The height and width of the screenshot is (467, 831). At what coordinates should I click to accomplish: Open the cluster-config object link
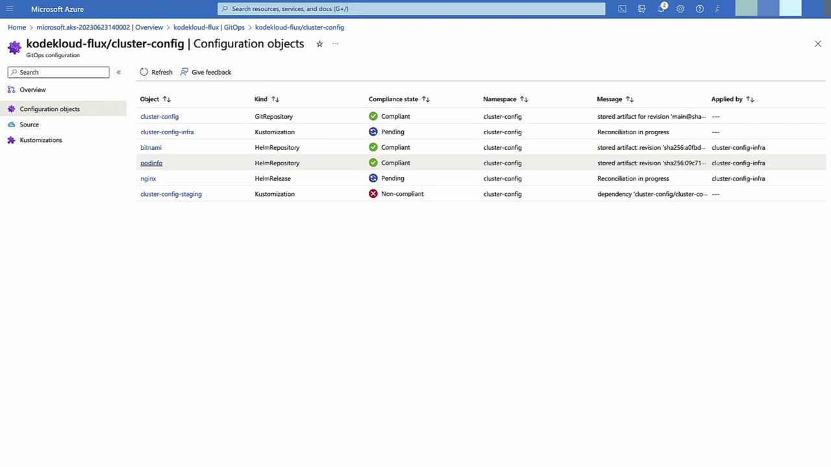point(159,116)
